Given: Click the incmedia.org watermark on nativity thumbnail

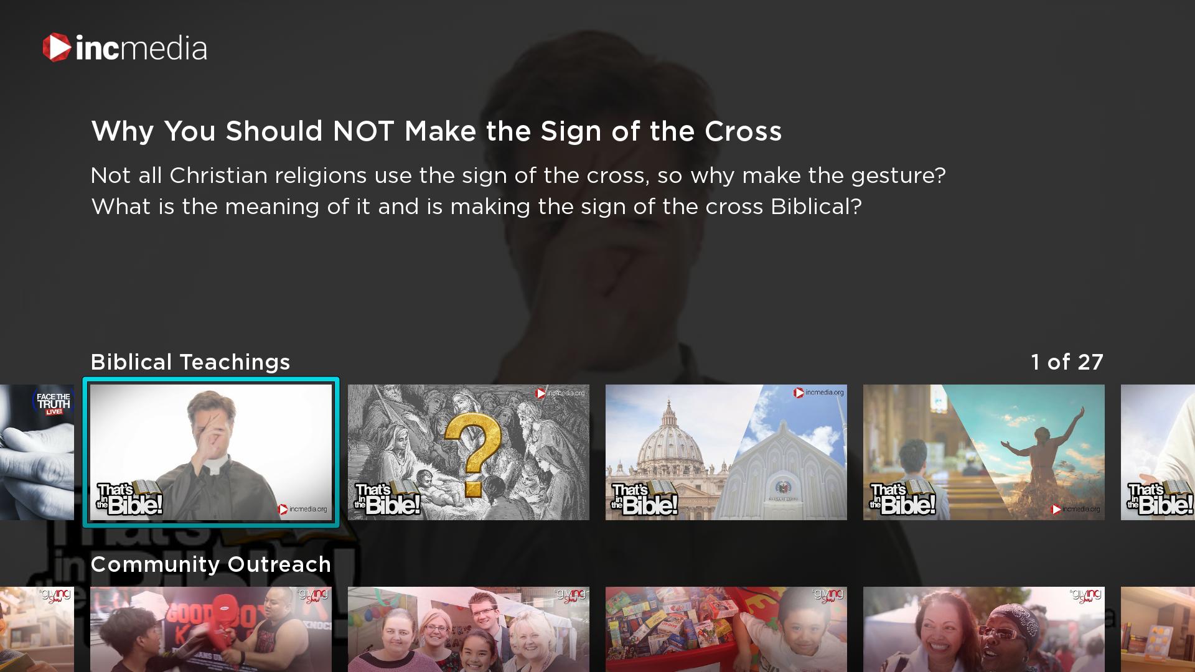Looking at the screenshot, I should [x=561, y=393].
